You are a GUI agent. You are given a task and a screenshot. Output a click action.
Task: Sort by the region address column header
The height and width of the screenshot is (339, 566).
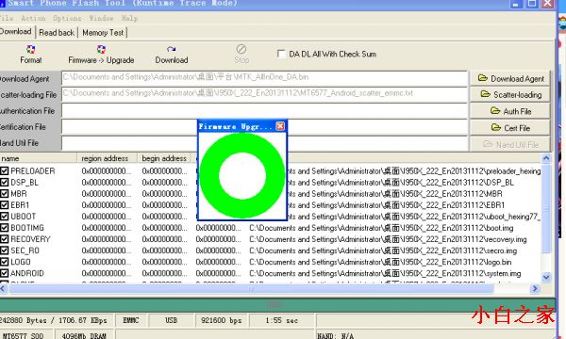107,158
